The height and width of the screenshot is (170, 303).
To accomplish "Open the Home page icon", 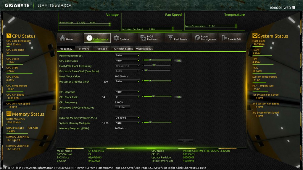I will [x=62, y=38].
